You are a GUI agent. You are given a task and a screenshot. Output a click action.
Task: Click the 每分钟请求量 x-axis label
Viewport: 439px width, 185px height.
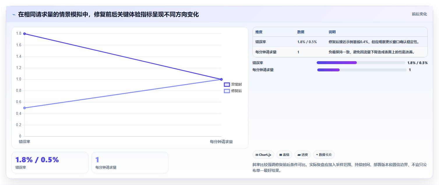click(221, 142)
